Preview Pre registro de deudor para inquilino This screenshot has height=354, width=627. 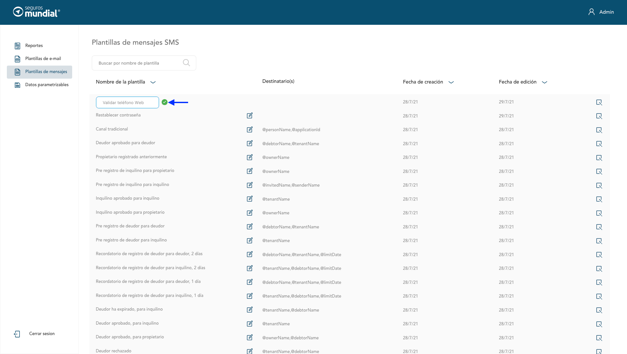[599, 241]
